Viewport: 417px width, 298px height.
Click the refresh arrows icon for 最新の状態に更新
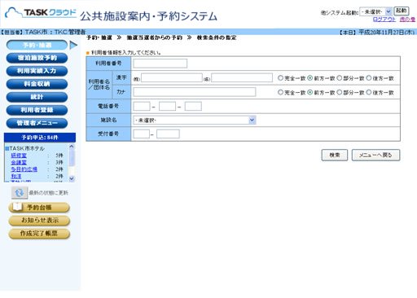(x=20, y=193)
